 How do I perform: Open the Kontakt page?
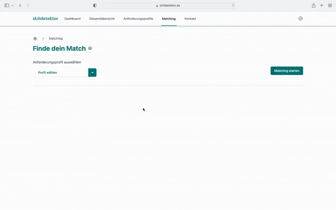click(x=190, y=19)
